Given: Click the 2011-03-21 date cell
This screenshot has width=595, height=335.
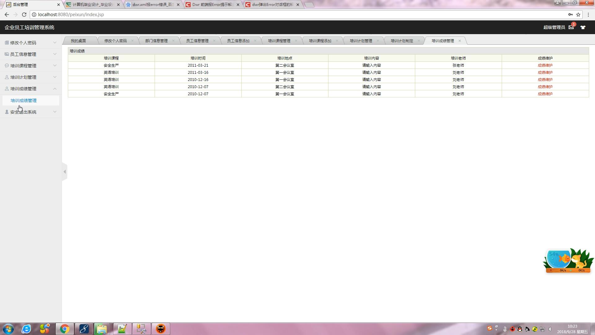Looking at the screenshot, I should click(x=198, y=65).
